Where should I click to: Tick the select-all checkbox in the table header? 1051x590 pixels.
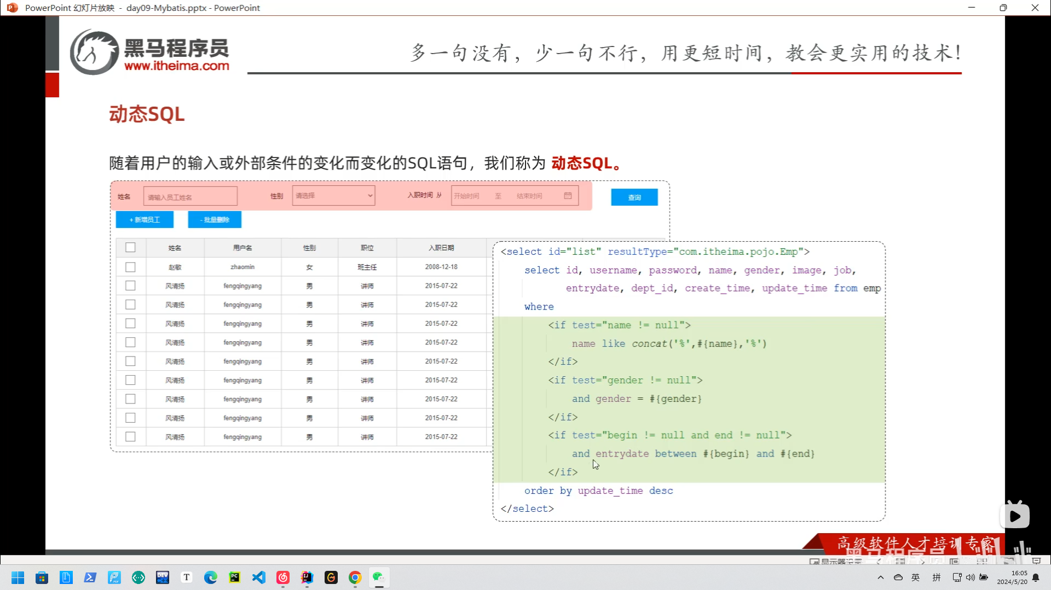coord(130,248)
